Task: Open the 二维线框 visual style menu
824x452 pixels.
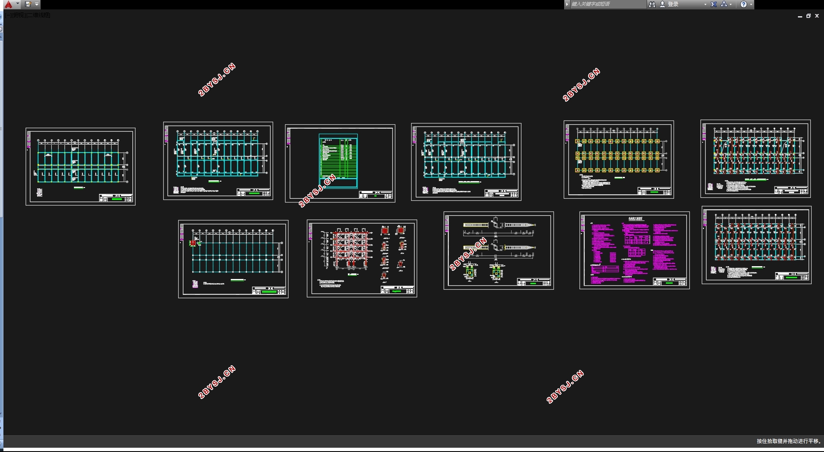Action: 38,15
